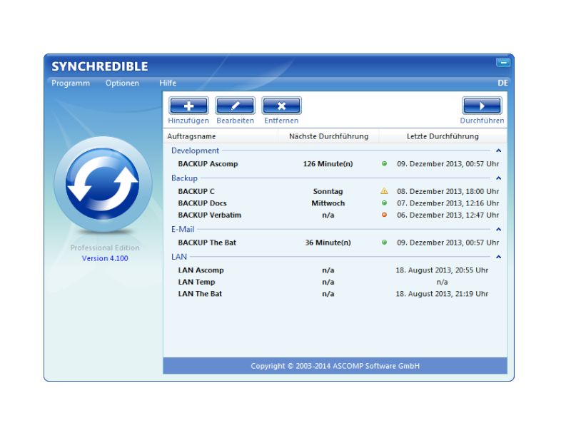Click the large Synchredible sync logo
The image size is (571, 428).
point(103,184)
